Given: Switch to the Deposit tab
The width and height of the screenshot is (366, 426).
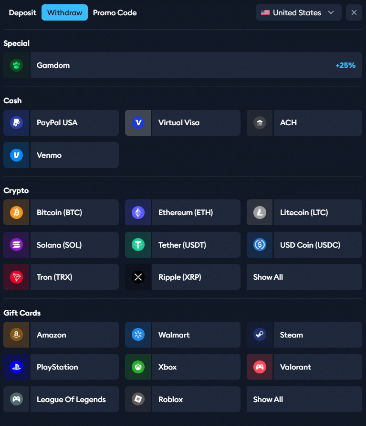Looking at the screenshot, I should 22,12.
